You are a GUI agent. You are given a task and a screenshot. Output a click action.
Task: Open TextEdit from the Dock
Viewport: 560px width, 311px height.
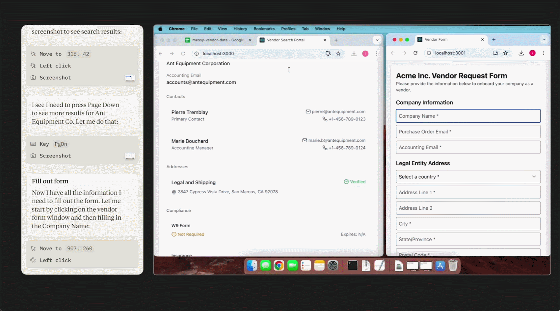pos(380,265)
